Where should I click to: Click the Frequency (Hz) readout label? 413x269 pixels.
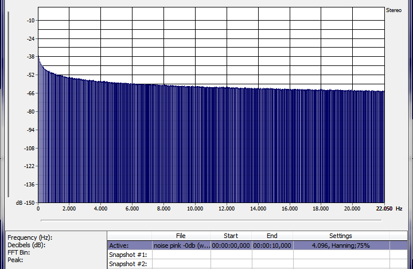point(30,237)
